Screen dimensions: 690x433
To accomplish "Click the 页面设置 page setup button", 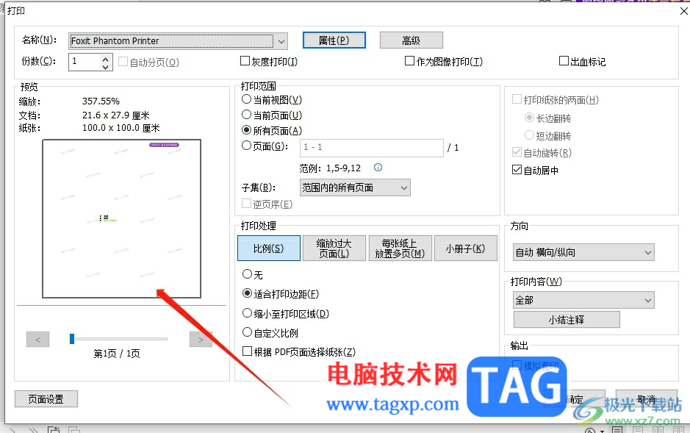I will [46, 399].
